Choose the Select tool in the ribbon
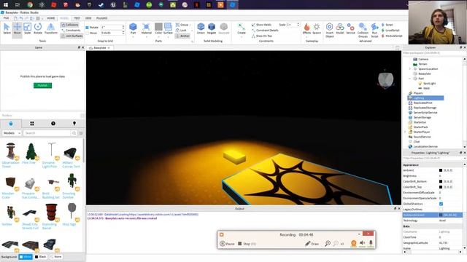 [x=7, y=28]
